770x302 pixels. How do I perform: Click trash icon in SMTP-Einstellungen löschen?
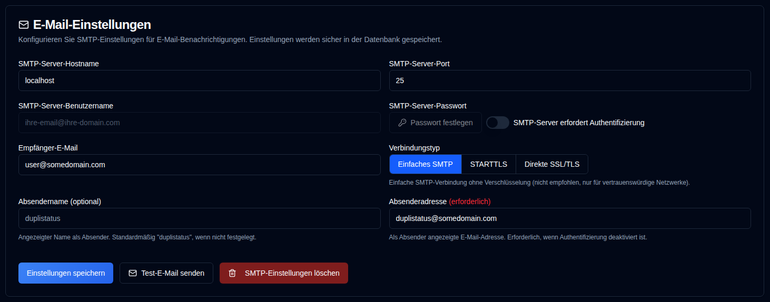(x=232, y=273)
